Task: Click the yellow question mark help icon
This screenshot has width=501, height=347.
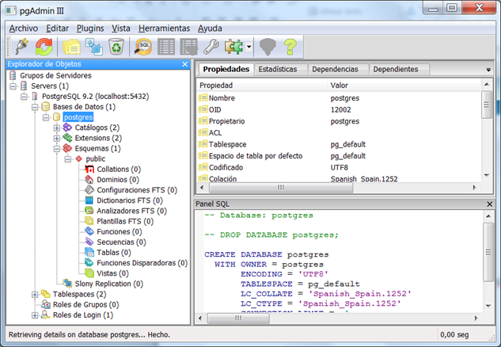Action: pyautogui.click(x=290, y=47)
